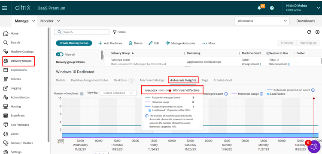The width and height of the screenshot is (322, 154).
Task: Click Delete in toolbar
Action: pyautogui.click(x=135, y=43)
